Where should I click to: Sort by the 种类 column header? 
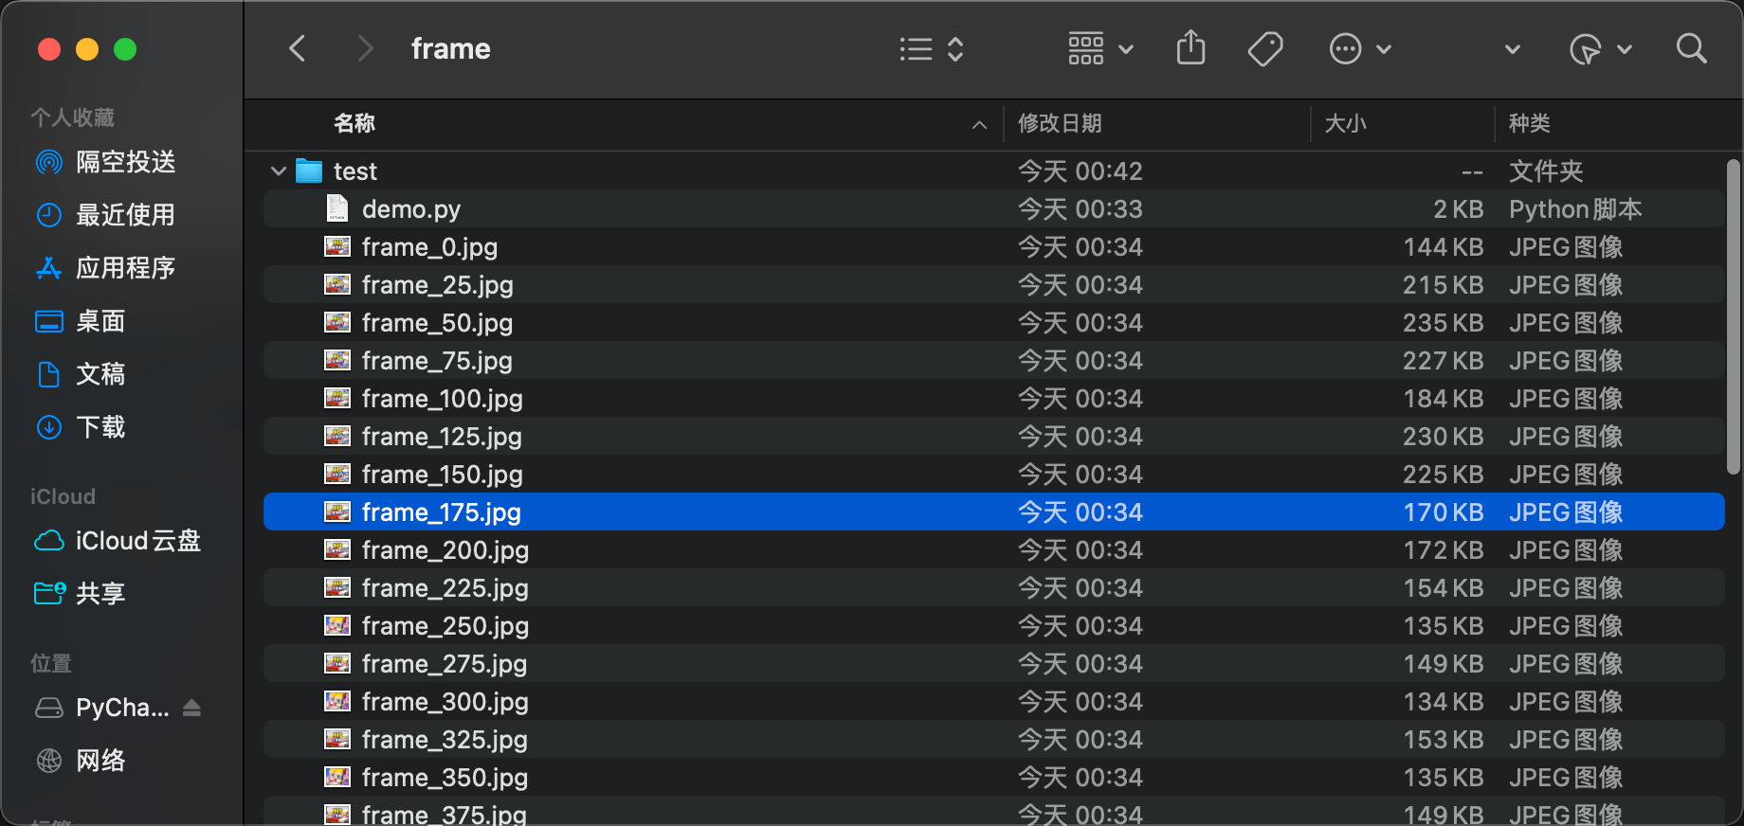[x=1530, y=123]
